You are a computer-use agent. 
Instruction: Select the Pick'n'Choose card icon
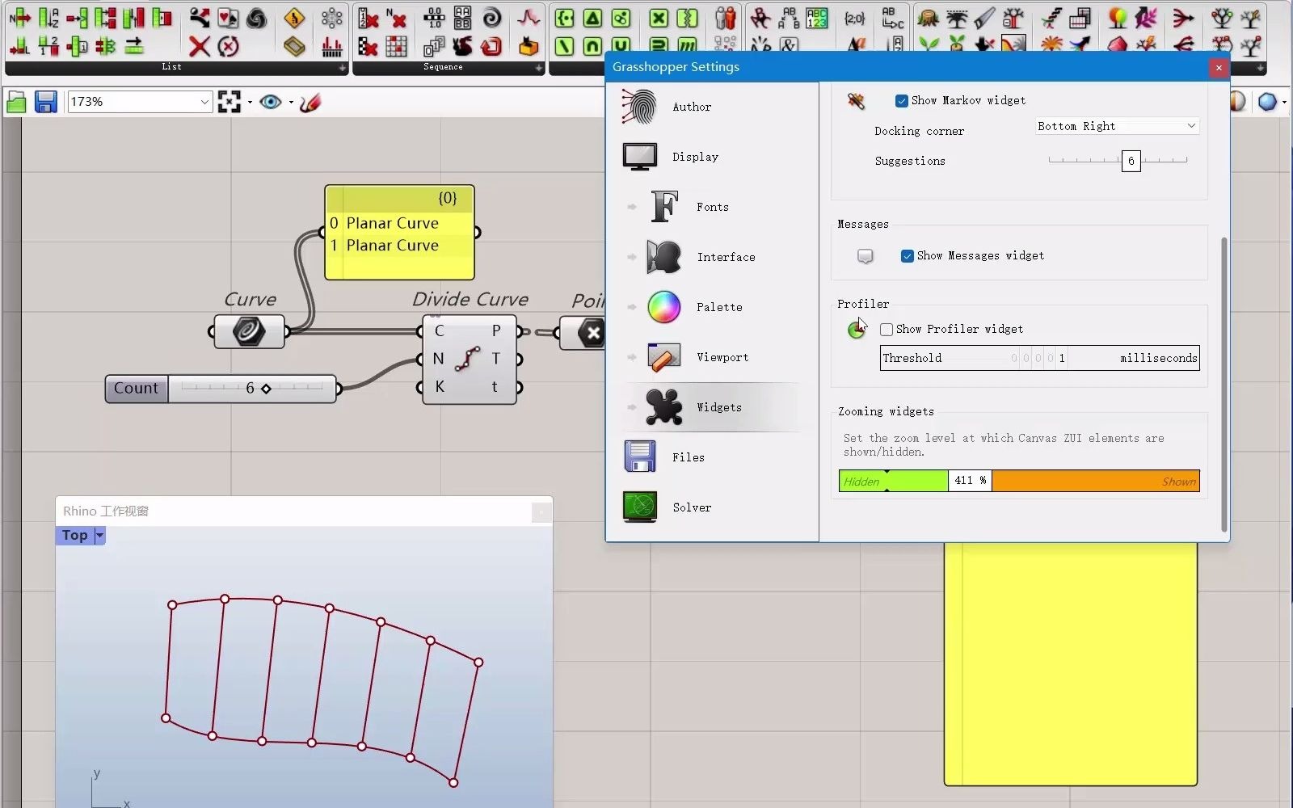tap(229, 18)
